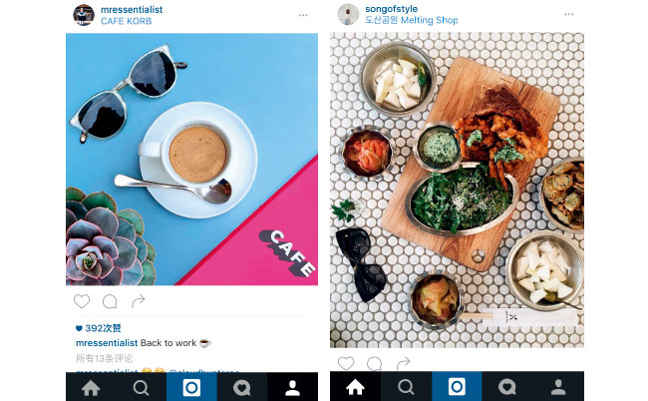Open more options for mressentialist post

[303, 15]
